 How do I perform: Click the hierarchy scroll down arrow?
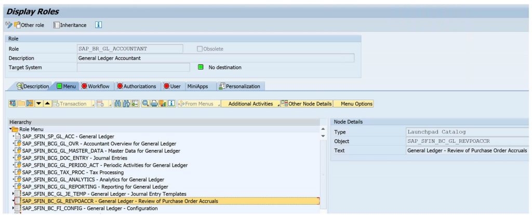click(323, 136)
